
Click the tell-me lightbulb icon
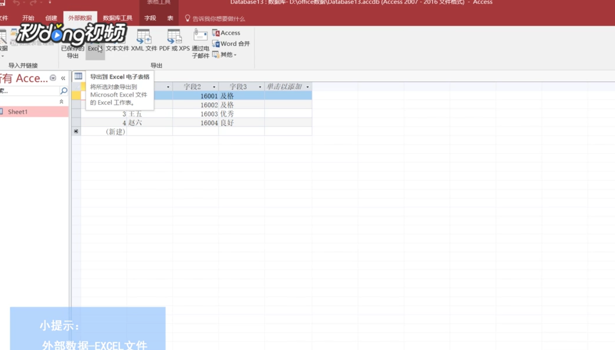point(187,18)
